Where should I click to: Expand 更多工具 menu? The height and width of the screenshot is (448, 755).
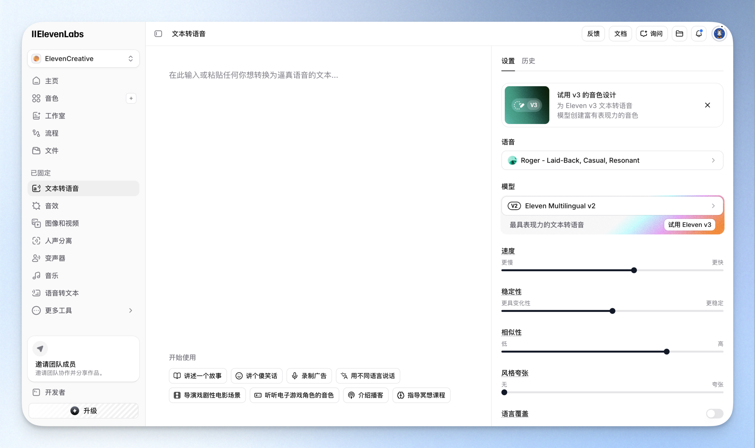[x=83, y=311]
